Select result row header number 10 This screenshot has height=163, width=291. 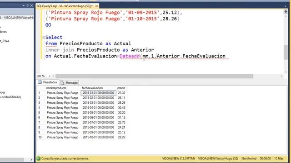[40, 137]
